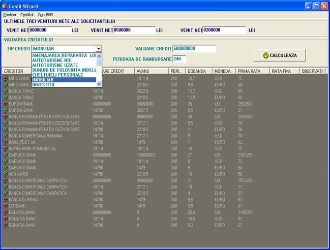Click the status icon beside BANC POST SA
This screenshot has height=250, width=330.
pyautogui.click(x=5, y=142)
